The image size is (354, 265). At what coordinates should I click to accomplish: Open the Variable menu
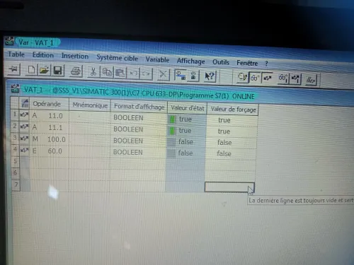pos(157,59)
